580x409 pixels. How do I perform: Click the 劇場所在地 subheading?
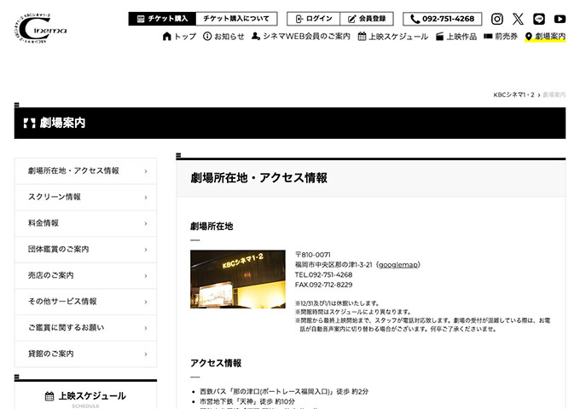(212, 227)
